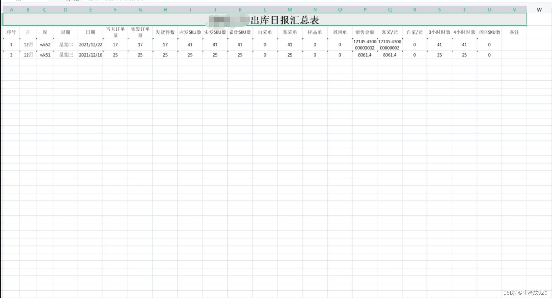Select the 序号 header cell
Viewport: 552px width, 298px height.
pos(11,32)
